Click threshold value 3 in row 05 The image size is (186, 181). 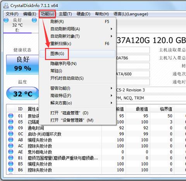click(171, 122)
